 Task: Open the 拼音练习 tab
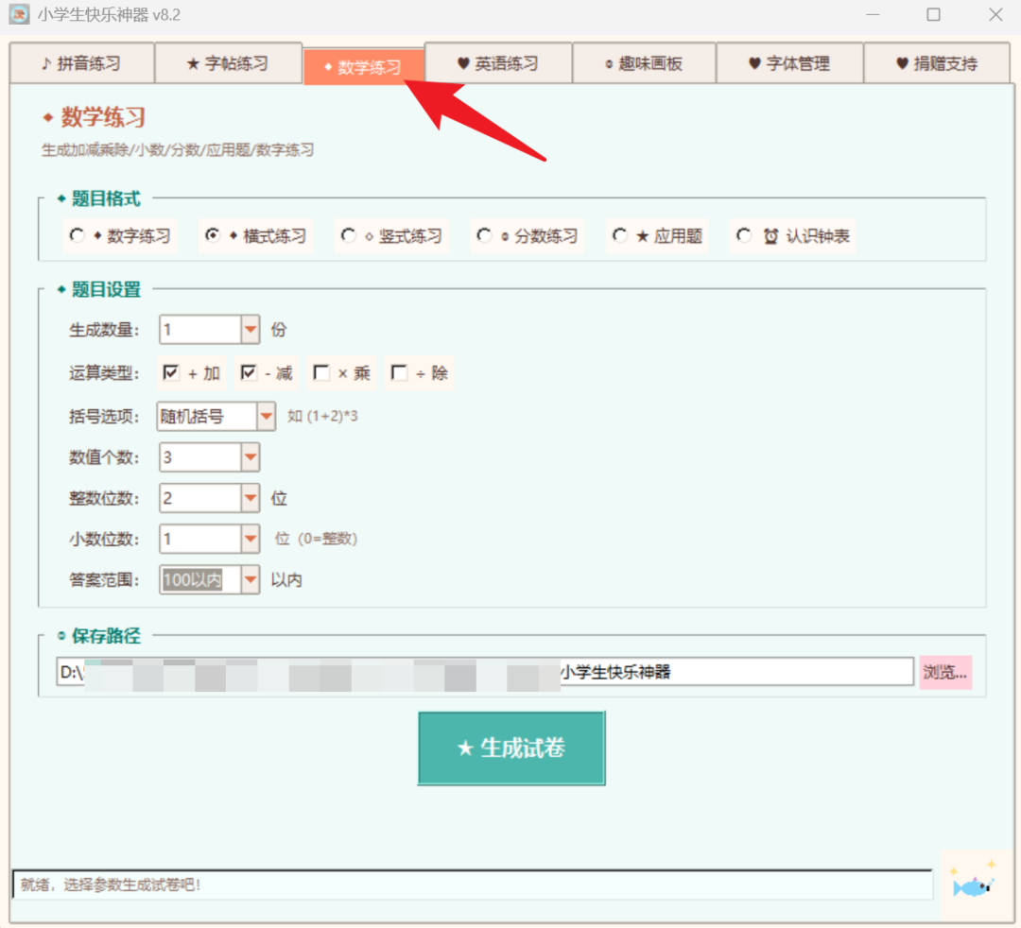(82, 63)
